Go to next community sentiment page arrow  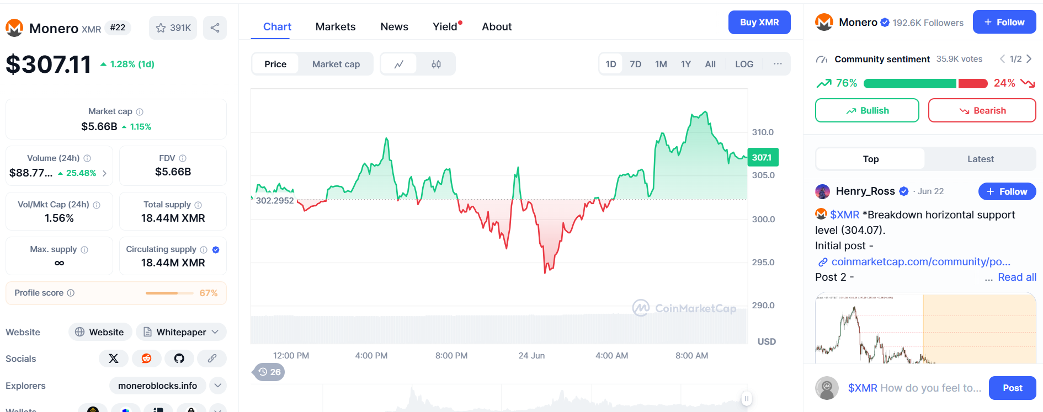coord(1029,59)
